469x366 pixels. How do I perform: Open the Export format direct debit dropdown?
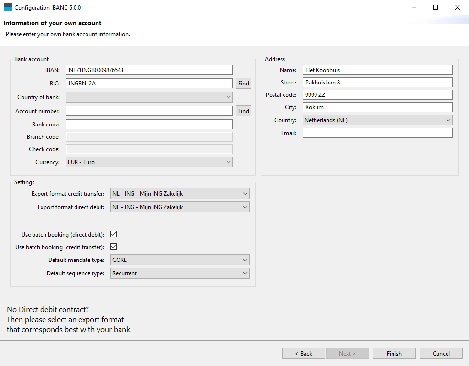click(x=180, y=207)
